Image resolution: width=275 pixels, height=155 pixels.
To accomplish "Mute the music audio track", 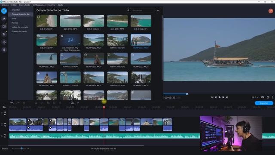I will click(x=5, y=135).
